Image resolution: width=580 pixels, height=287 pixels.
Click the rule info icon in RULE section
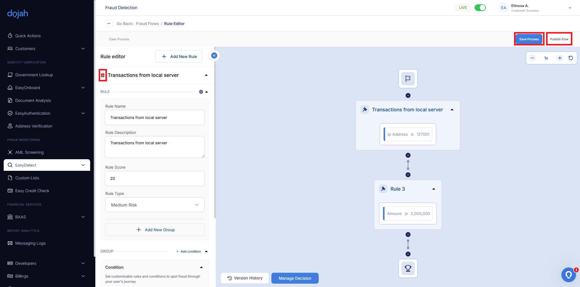pyautogui.click(x=201, y=92)
